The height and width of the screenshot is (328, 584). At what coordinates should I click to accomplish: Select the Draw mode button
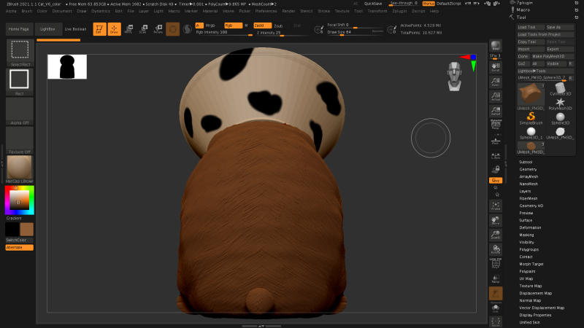point(114,29)
